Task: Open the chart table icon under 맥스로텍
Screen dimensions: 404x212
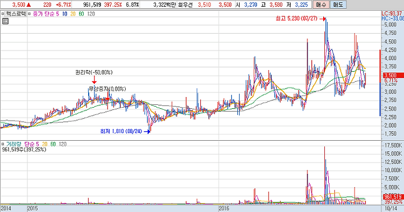Action: [x=5, y=21]
